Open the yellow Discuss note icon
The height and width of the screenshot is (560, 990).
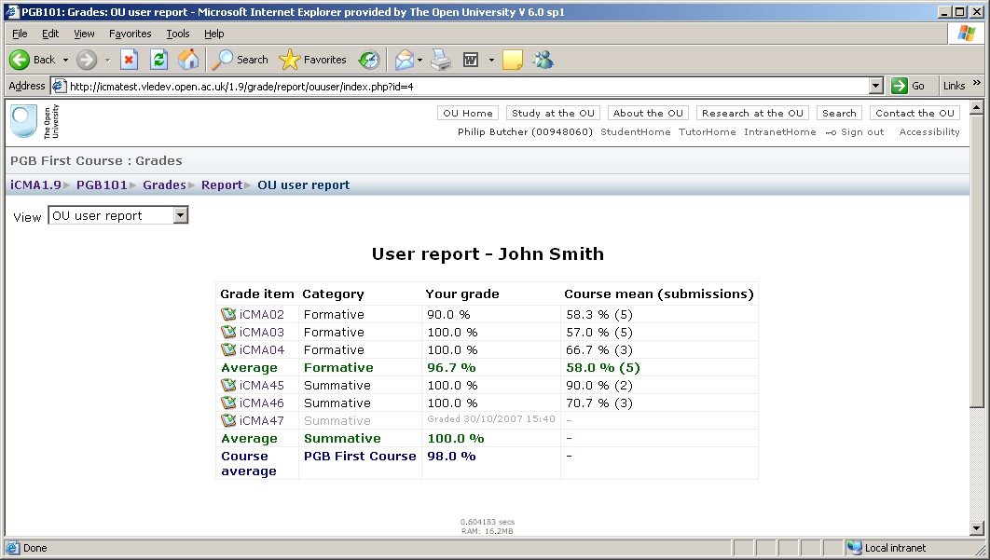point(512,60)
